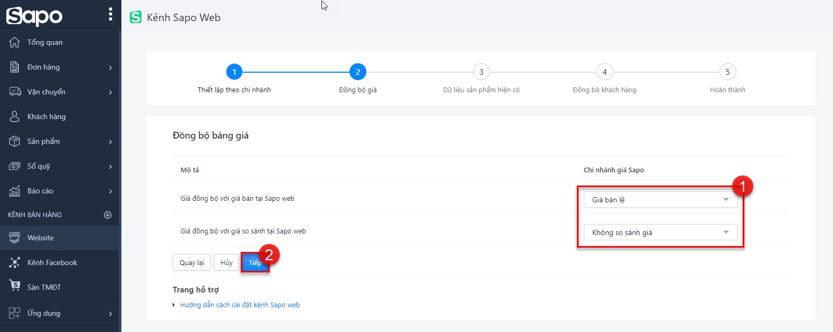
Task: Open Đơn hàng menu item
Action: pyautogui.click(x=59, y=67)
